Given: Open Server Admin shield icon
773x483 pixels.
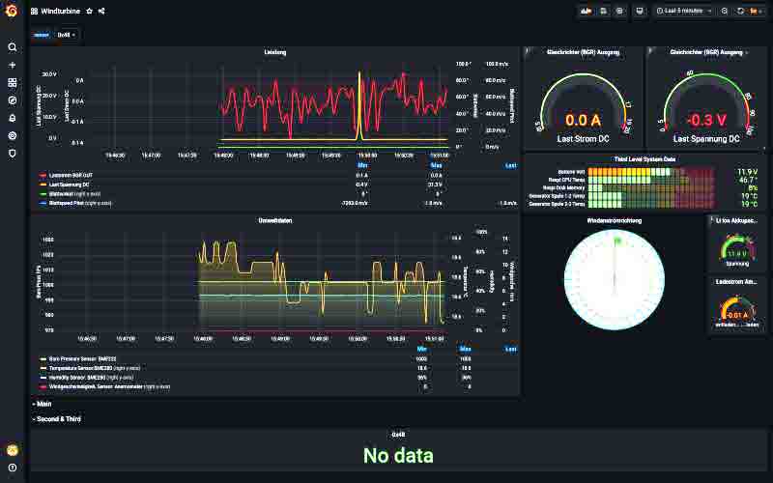Looking at the screenshot, I should pos(13,153).
